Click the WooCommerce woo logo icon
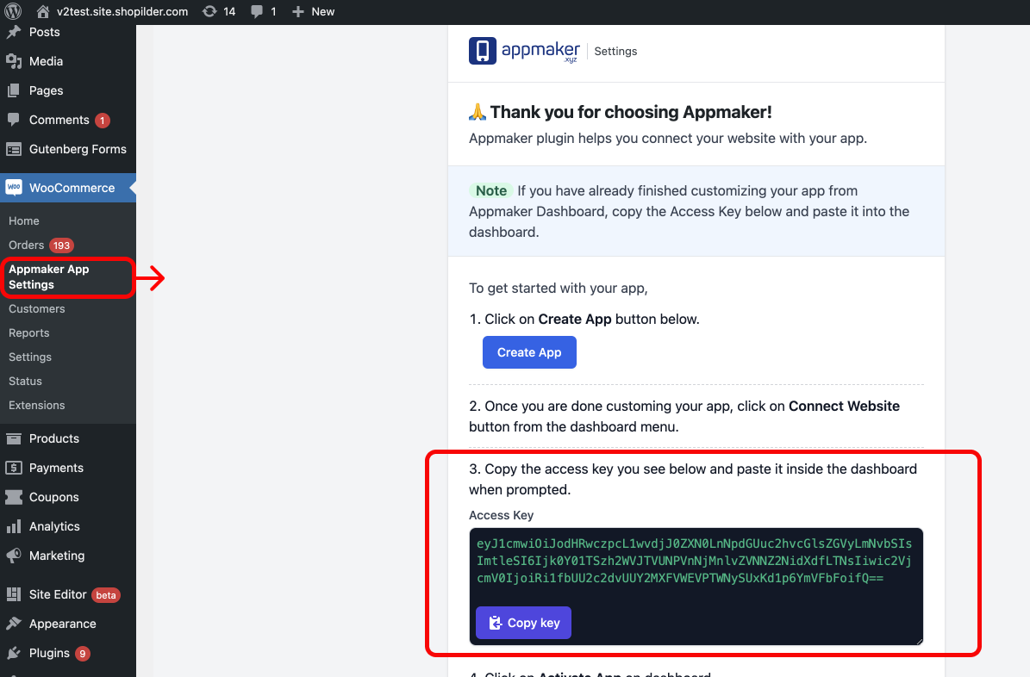Screen dimensions: 1030x677 (x=14, y=188)
